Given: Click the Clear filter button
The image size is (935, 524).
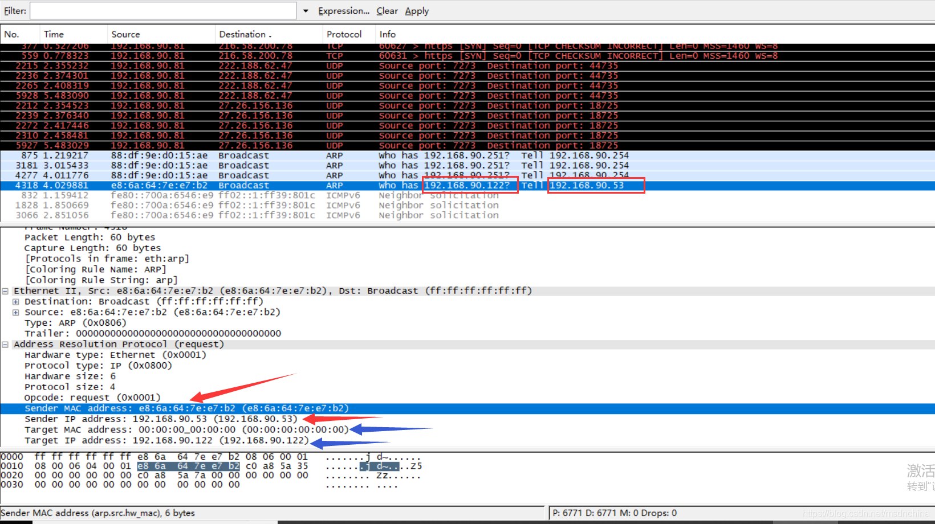Looking at the screenshot, I should (x=387, y=11).
